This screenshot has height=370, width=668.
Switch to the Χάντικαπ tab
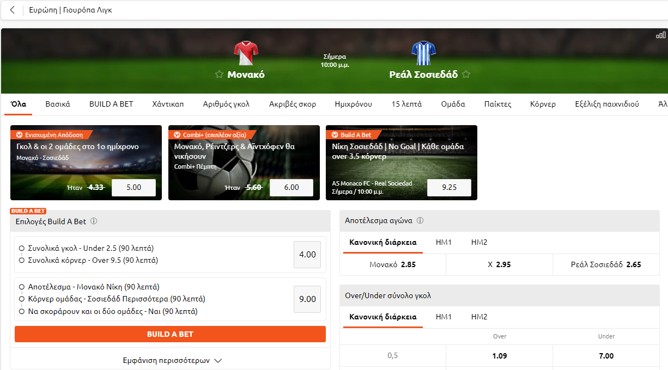(x=168, y=104)
